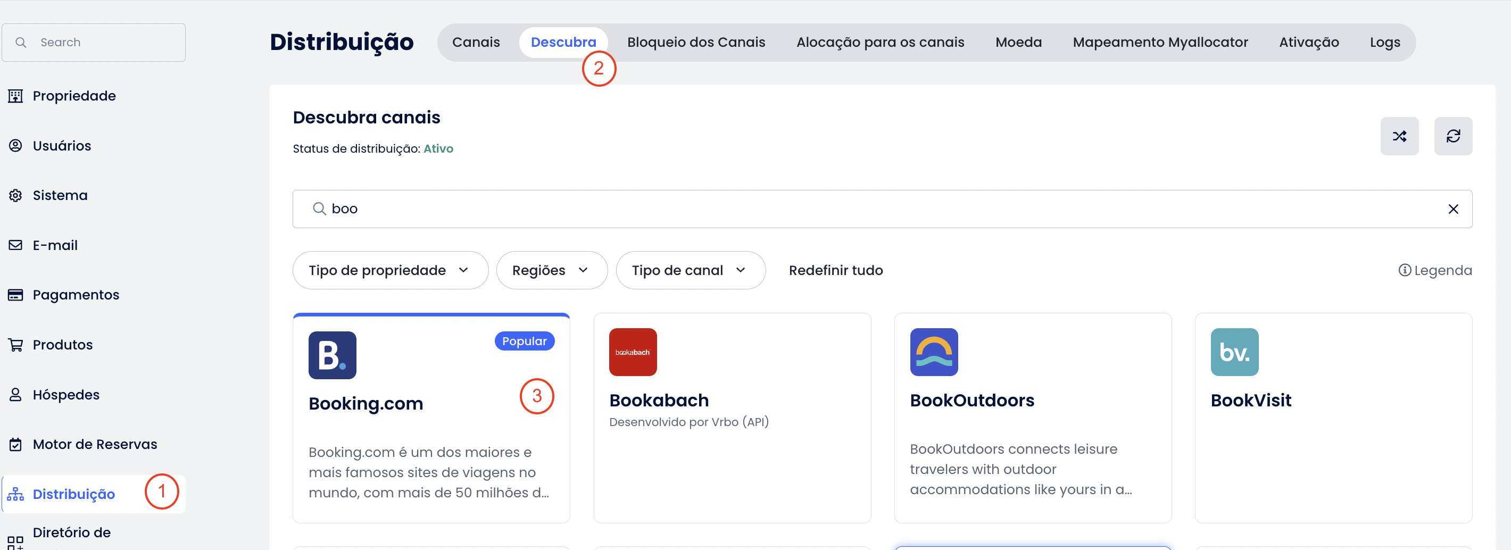This screenshot has height=550, width=1511.
Task: Open the Tipo de propriedade dropdown
Action: pyautogui.click(x=390, y=270)
